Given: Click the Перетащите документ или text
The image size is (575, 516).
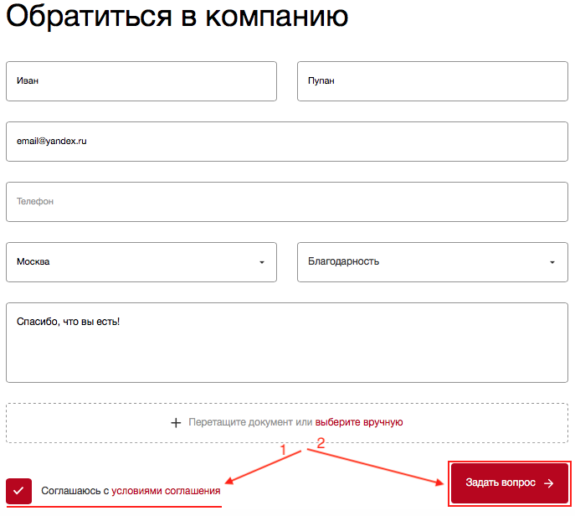Looking at the screenshot, I should [x=250, y=422].
